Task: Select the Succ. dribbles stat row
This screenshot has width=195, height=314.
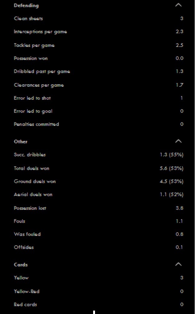Action: pyautogui.click(x=98, y=155)
